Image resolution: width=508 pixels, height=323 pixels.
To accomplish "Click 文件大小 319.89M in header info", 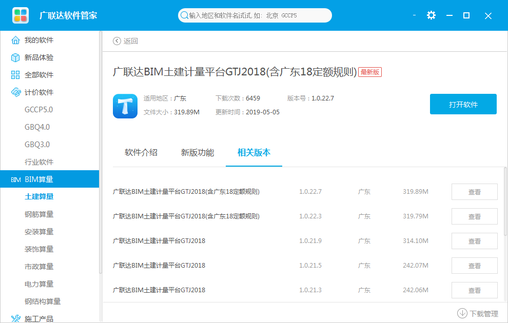I will click(x=171, y=112).
